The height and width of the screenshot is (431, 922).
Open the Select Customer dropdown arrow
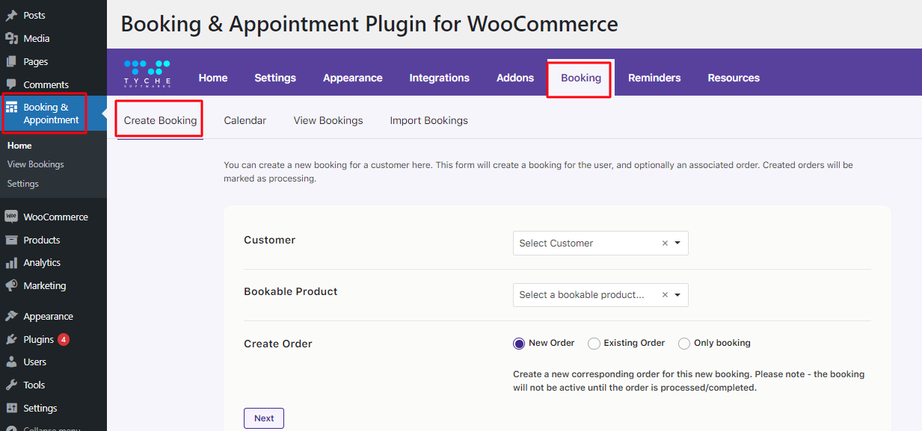[677, 244]
